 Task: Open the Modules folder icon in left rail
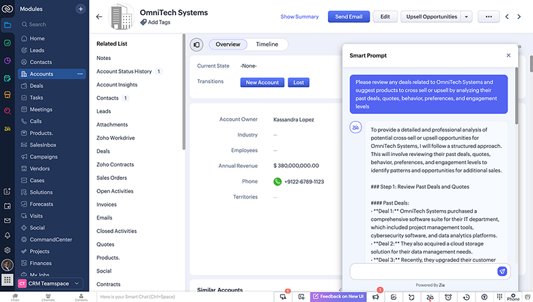click(x=7, y=25)
